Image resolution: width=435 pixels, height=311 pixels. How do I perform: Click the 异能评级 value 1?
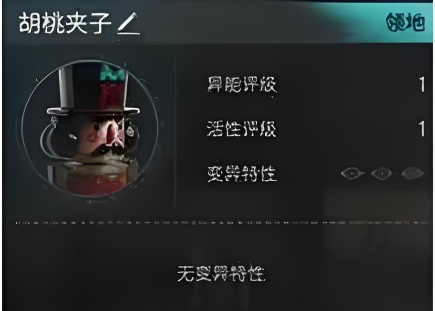422,84
